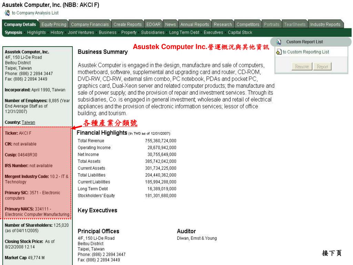Click the Market Cap 49,774 M entry
This screenshot has height=265, width=353.
[24, 258]
